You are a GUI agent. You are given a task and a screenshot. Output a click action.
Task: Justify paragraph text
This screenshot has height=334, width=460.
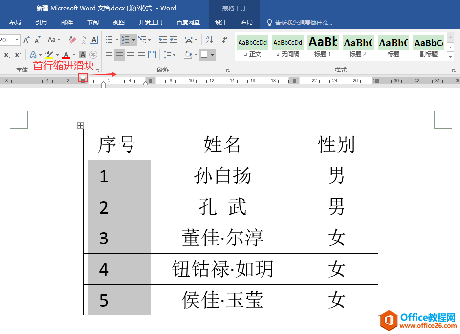141,55
